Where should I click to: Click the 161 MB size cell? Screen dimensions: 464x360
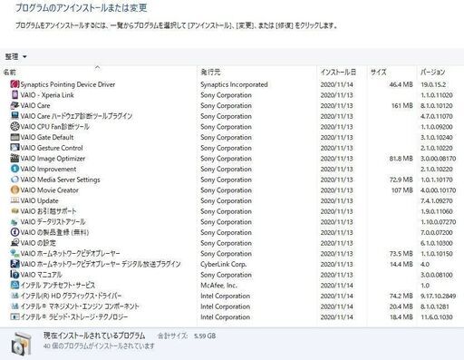pos(402,105)
